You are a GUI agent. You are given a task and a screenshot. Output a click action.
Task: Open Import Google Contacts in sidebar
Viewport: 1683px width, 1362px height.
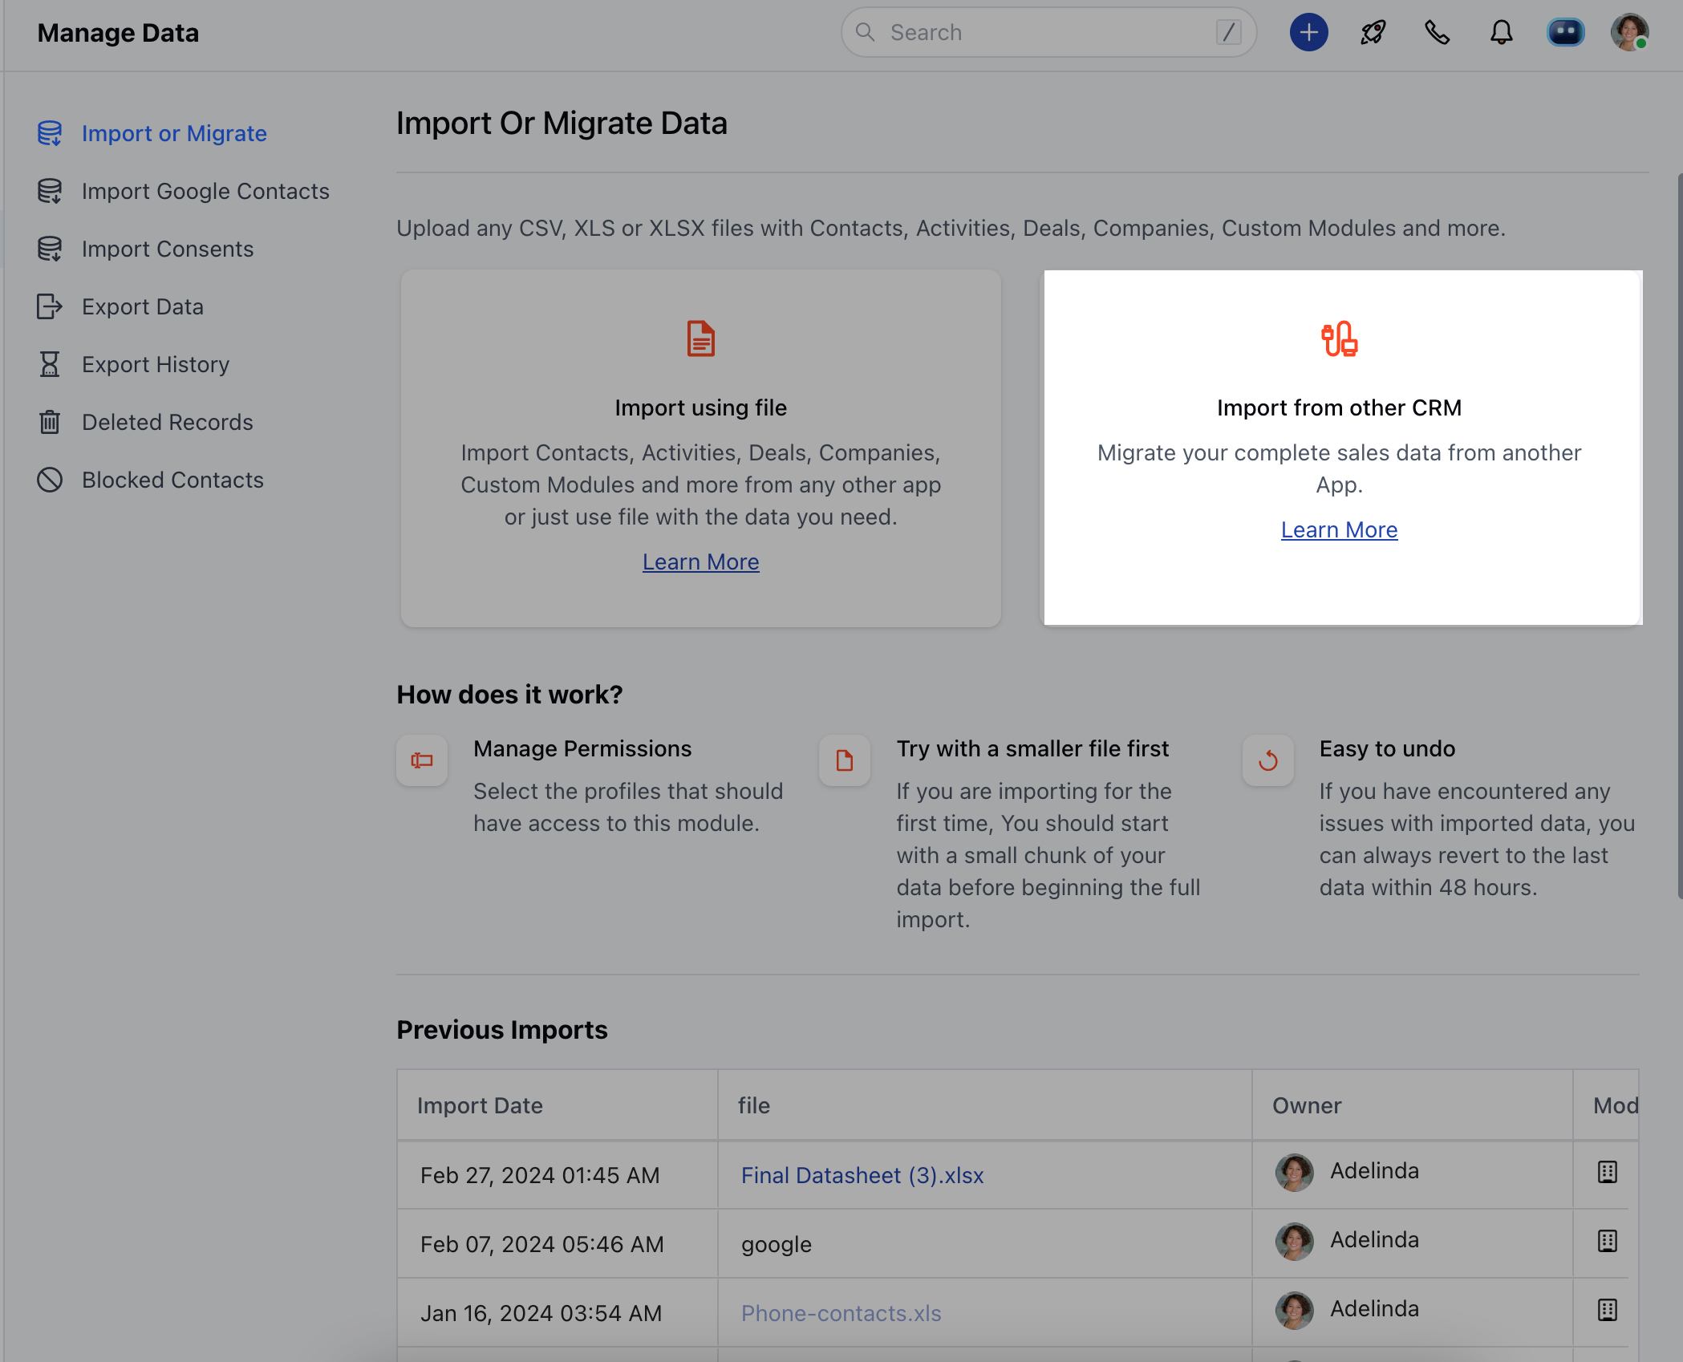point(205,191)
